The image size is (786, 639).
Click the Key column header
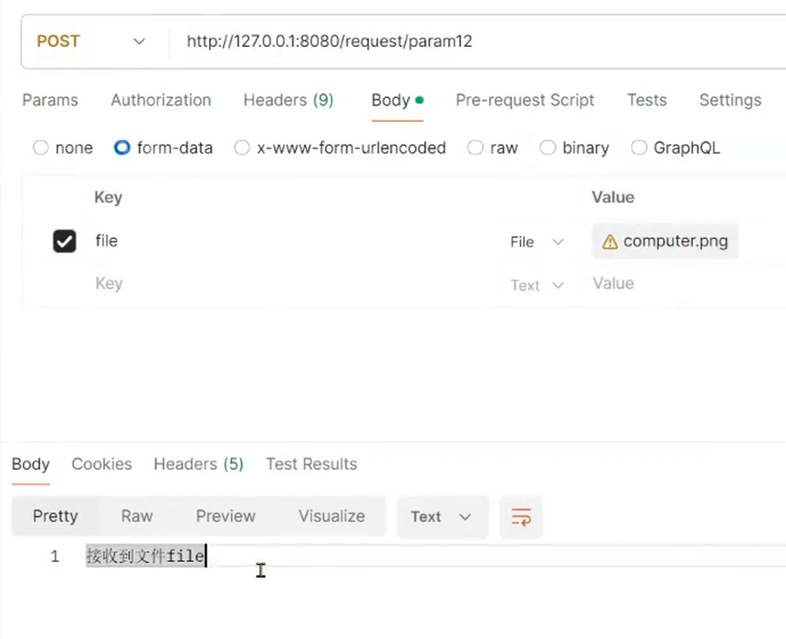(108, 197)
